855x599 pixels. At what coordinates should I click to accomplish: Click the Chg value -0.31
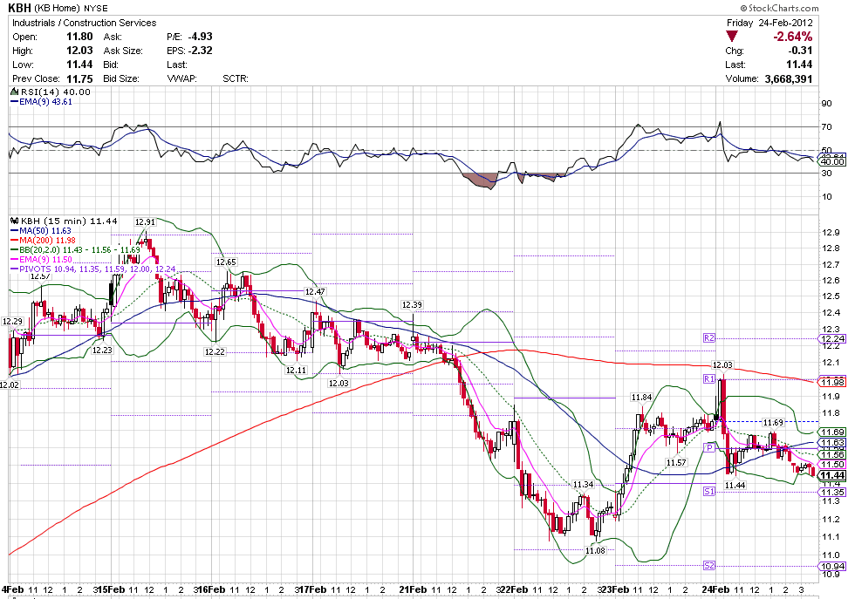coord(800,51)
